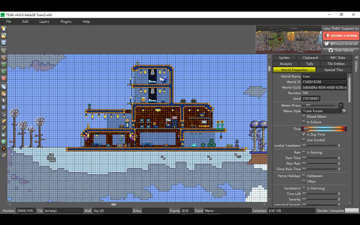Viewport: 360px width, 225px height.
Task: Open the Layers menu
Action: pyautogui.click(x=44, y=22)
